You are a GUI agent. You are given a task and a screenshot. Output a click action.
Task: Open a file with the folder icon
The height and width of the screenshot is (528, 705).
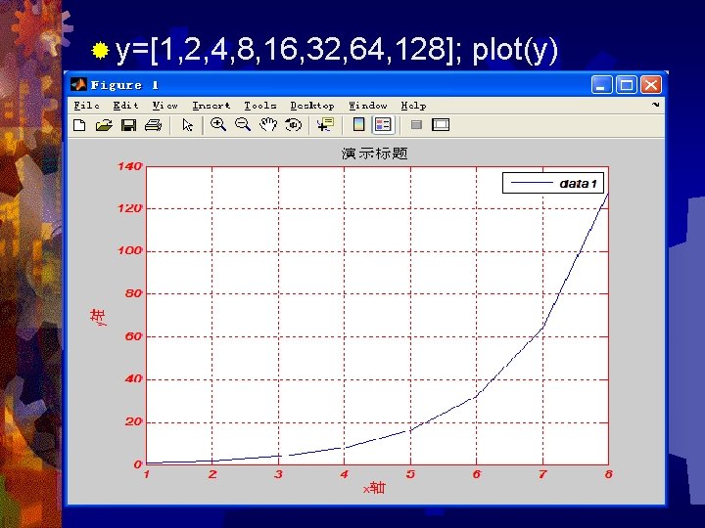(x=105, y=125)
